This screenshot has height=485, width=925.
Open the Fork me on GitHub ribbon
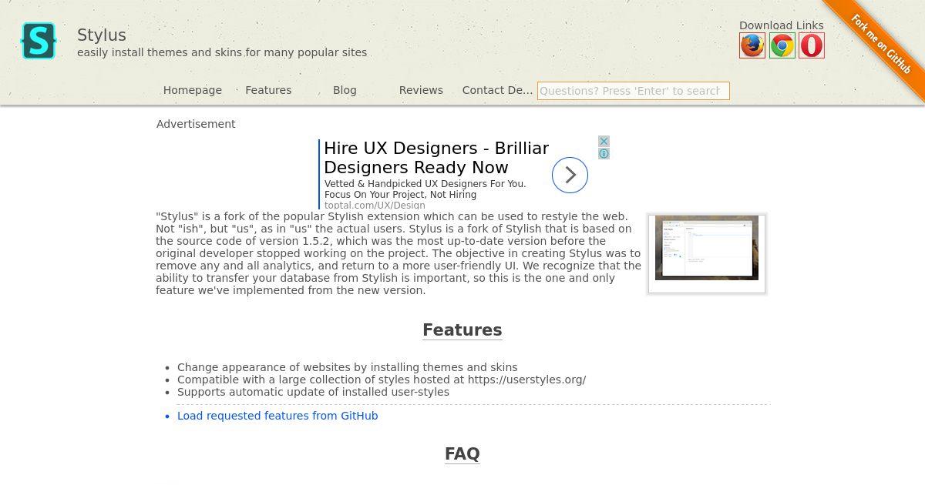pos(882,44)
